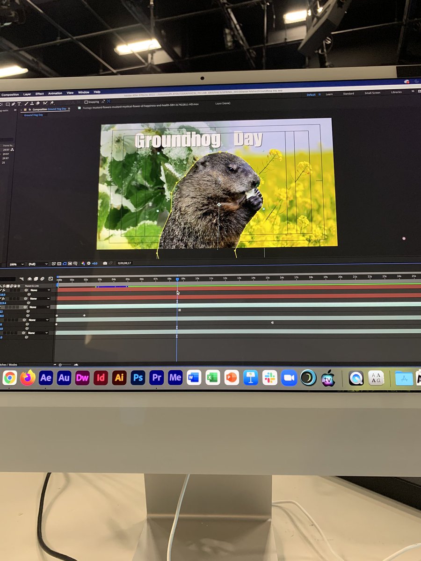Enable the Snapping checkbox
Screen dimensions: 421x561
(86, 102)
